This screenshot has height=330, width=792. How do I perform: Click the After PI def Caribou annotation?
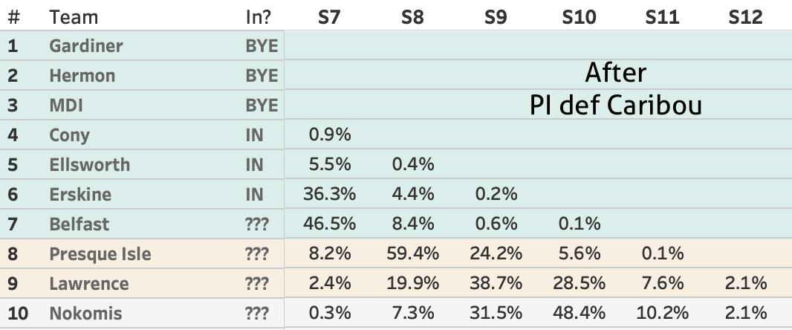click(616, 90)
